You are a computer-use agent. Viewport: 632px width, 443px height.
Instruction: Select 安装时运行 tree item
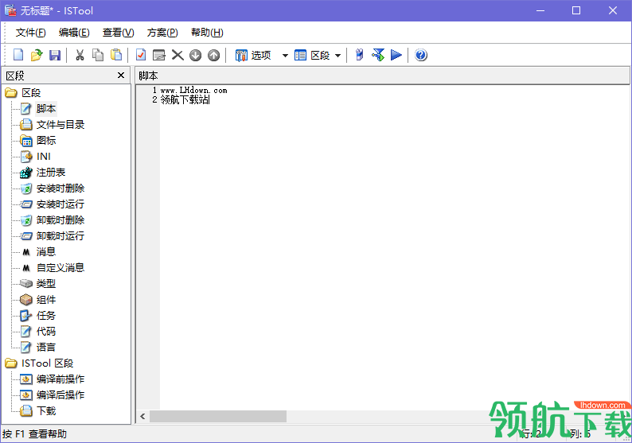60,204
